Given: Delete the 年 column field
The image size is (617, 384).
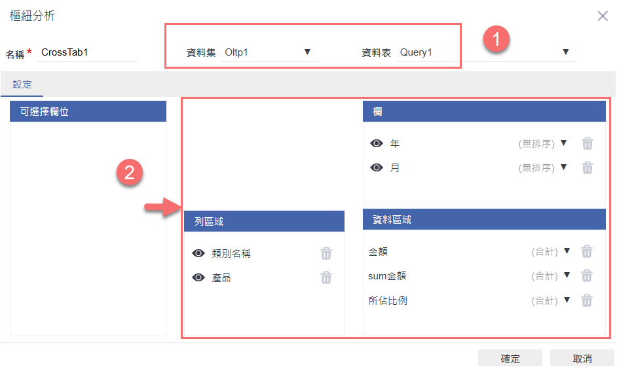Looking at the screenshot, I should click(588, 144).
